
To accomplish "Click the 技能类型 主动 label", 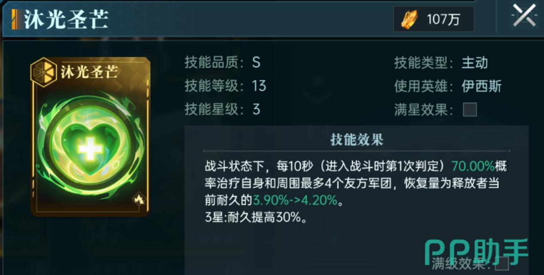I will [x=475, y=63].
